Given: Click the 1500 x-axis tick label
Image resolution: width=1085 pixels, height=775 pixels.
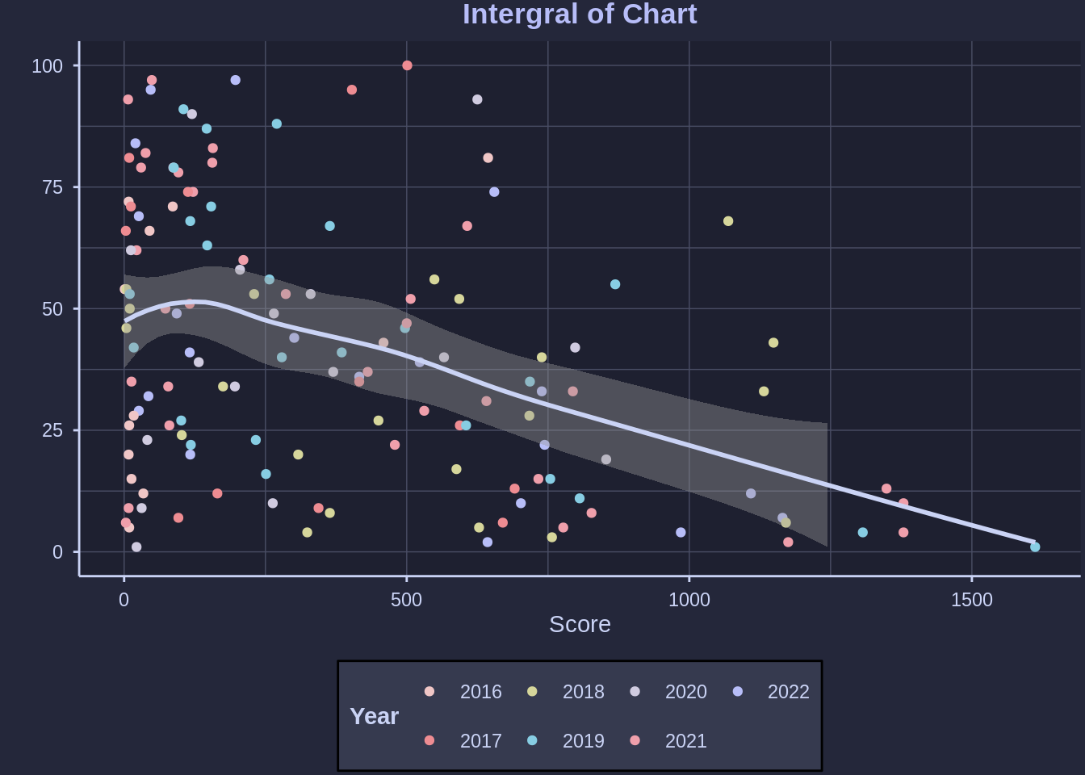Looking at the screenshot, I should pyautogui.click(x=971, y=600).
